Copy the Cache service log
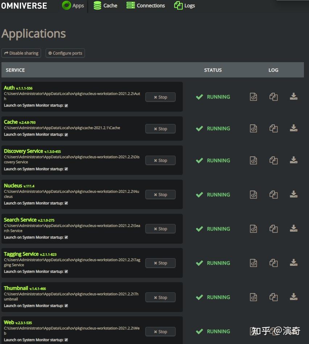 (x=273, y=129)
